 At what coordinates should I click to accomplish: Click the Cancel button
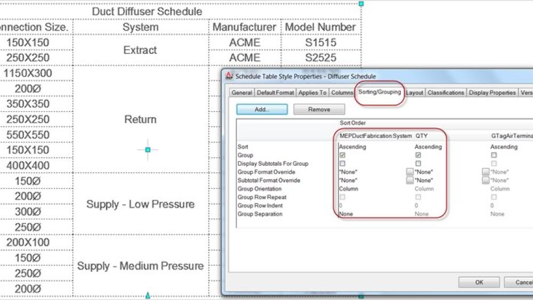click(x=519, y=282)
